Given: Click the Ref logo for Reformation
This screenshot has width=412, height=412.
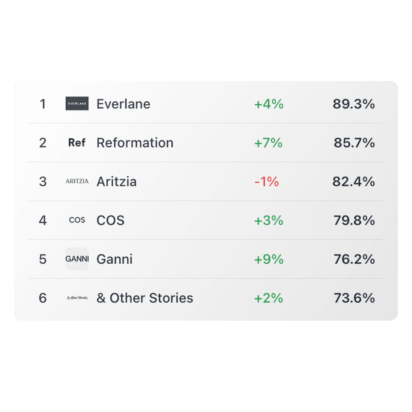Looking at the screenshot, I should click(77, 142).
